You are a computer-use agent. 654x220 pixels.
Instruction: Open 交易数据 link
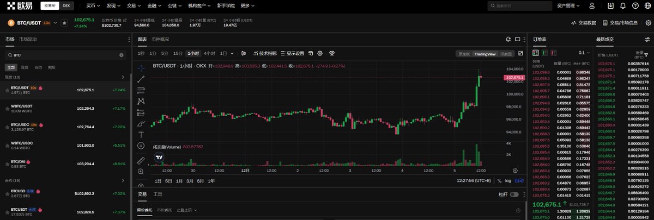tap(583, 23)
